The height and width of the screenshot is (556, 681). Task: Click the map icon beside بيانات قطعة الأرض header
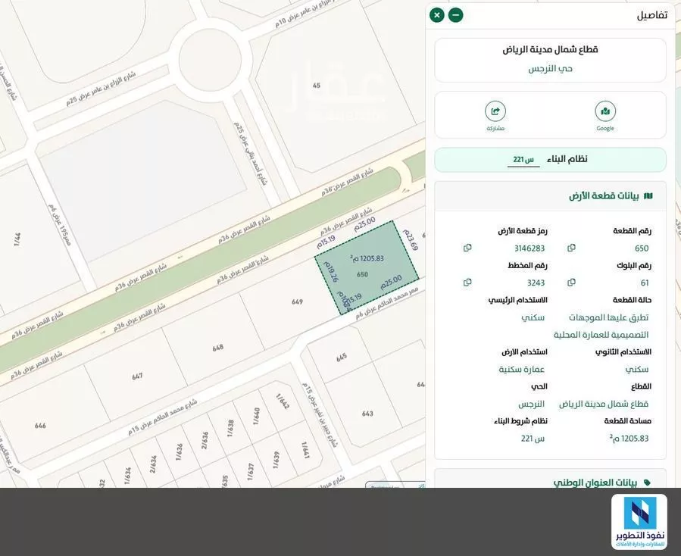pyautogui.click(x=648, y=195)
